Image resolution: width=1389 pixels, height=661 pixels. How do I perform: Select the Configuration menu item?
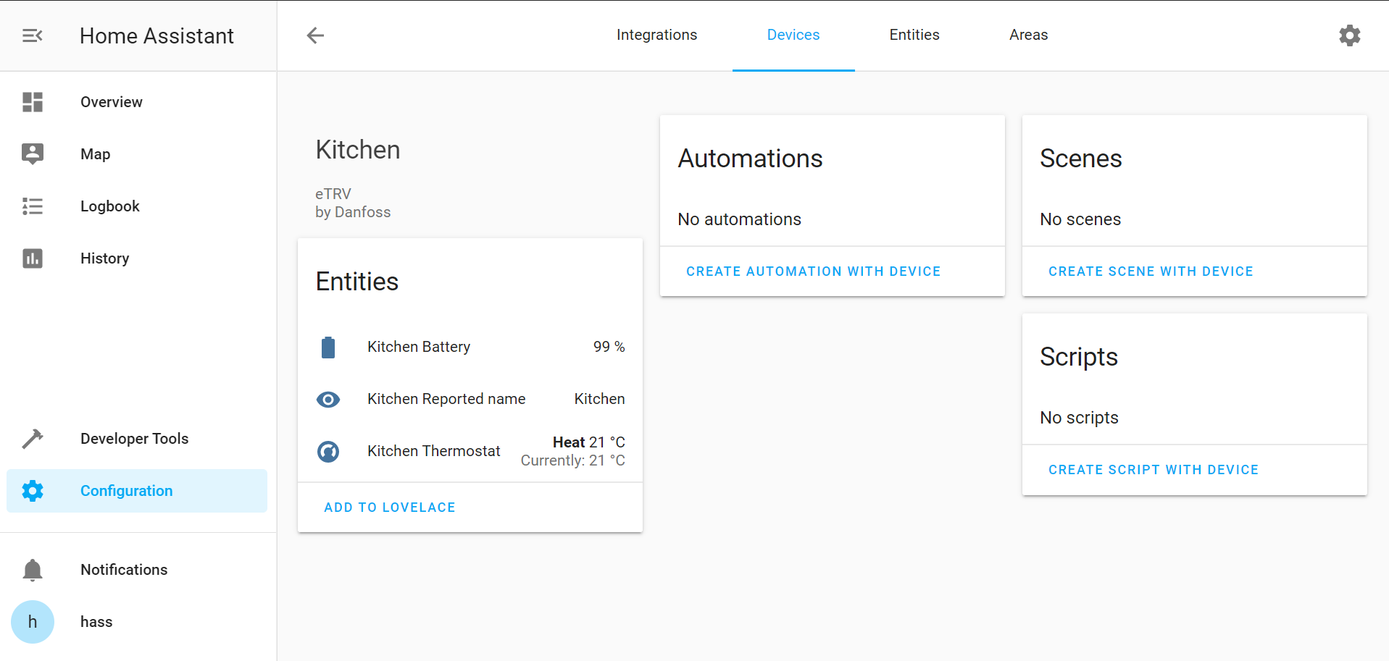click(138, 491)
